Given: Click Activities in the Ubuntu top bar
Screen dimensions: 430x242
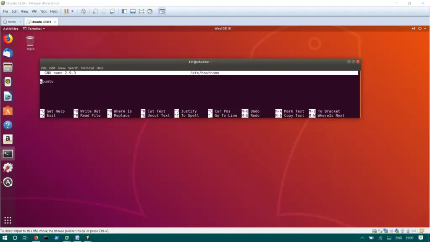Looking at the screenshot, I should (x=10, y=29).
